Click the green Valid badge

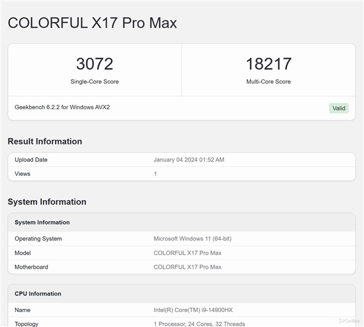pos(339,108)
